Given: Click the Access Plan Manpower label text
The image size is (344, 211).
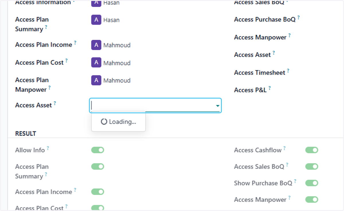Looking at the screenshot, I should (x=32, y=85).
